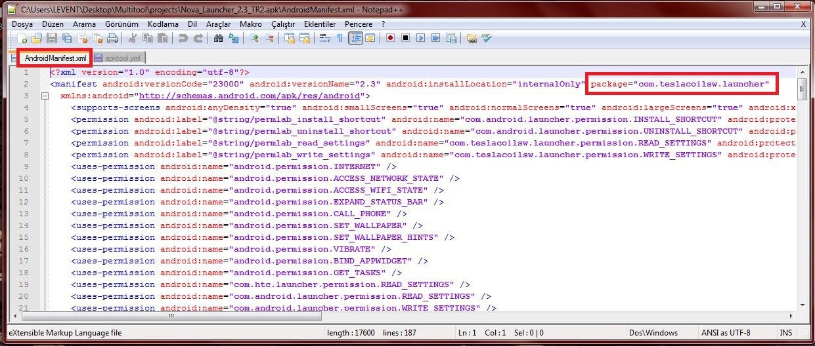815x346 pixels.
Task: Open Find with the binoculars icon
Action: pyautogui.click(x=219, y=39)
